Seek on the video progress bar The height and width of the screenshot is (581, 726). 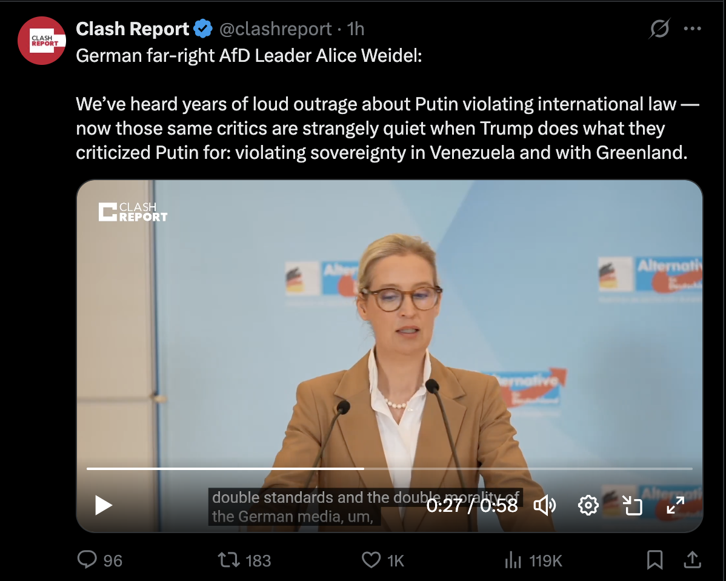[390, 469]
